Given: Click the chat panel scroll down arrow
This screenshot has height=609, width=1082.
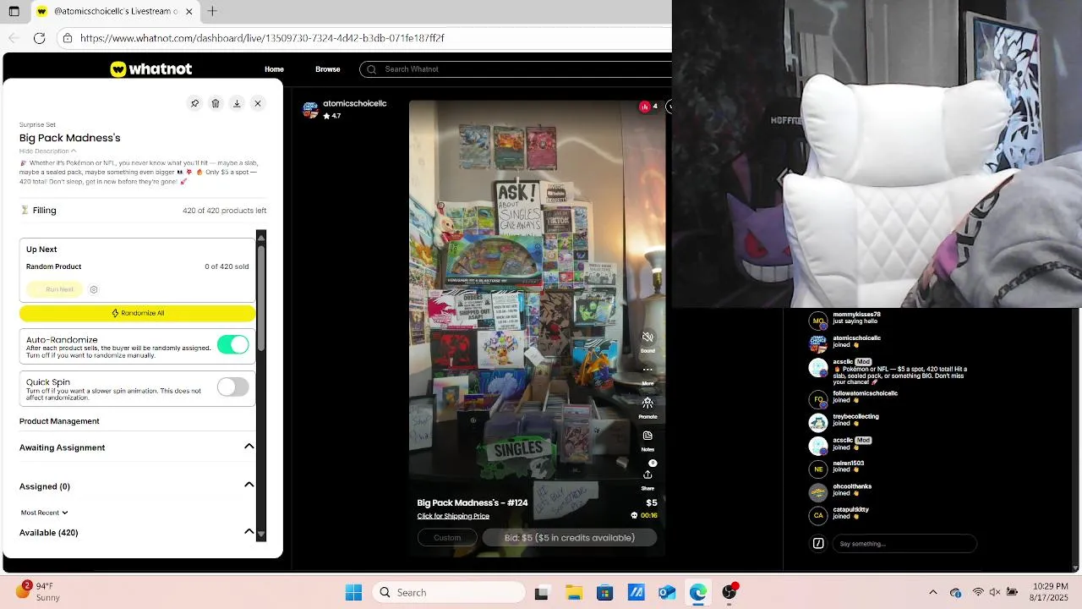Looking at the screenshot, I should tap(1076, 568).
